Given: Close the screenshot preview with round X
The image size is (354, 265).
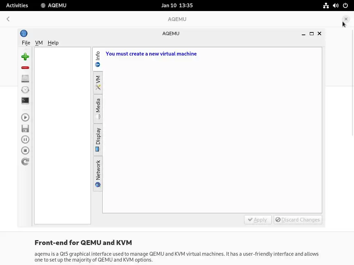Looking at the screenshot, I should tap(346, 19).
